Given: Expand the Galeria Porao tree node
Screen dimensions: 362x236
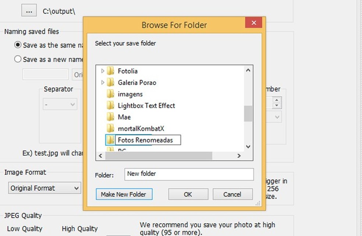Looking at the screenshot, I should (103, 83).
